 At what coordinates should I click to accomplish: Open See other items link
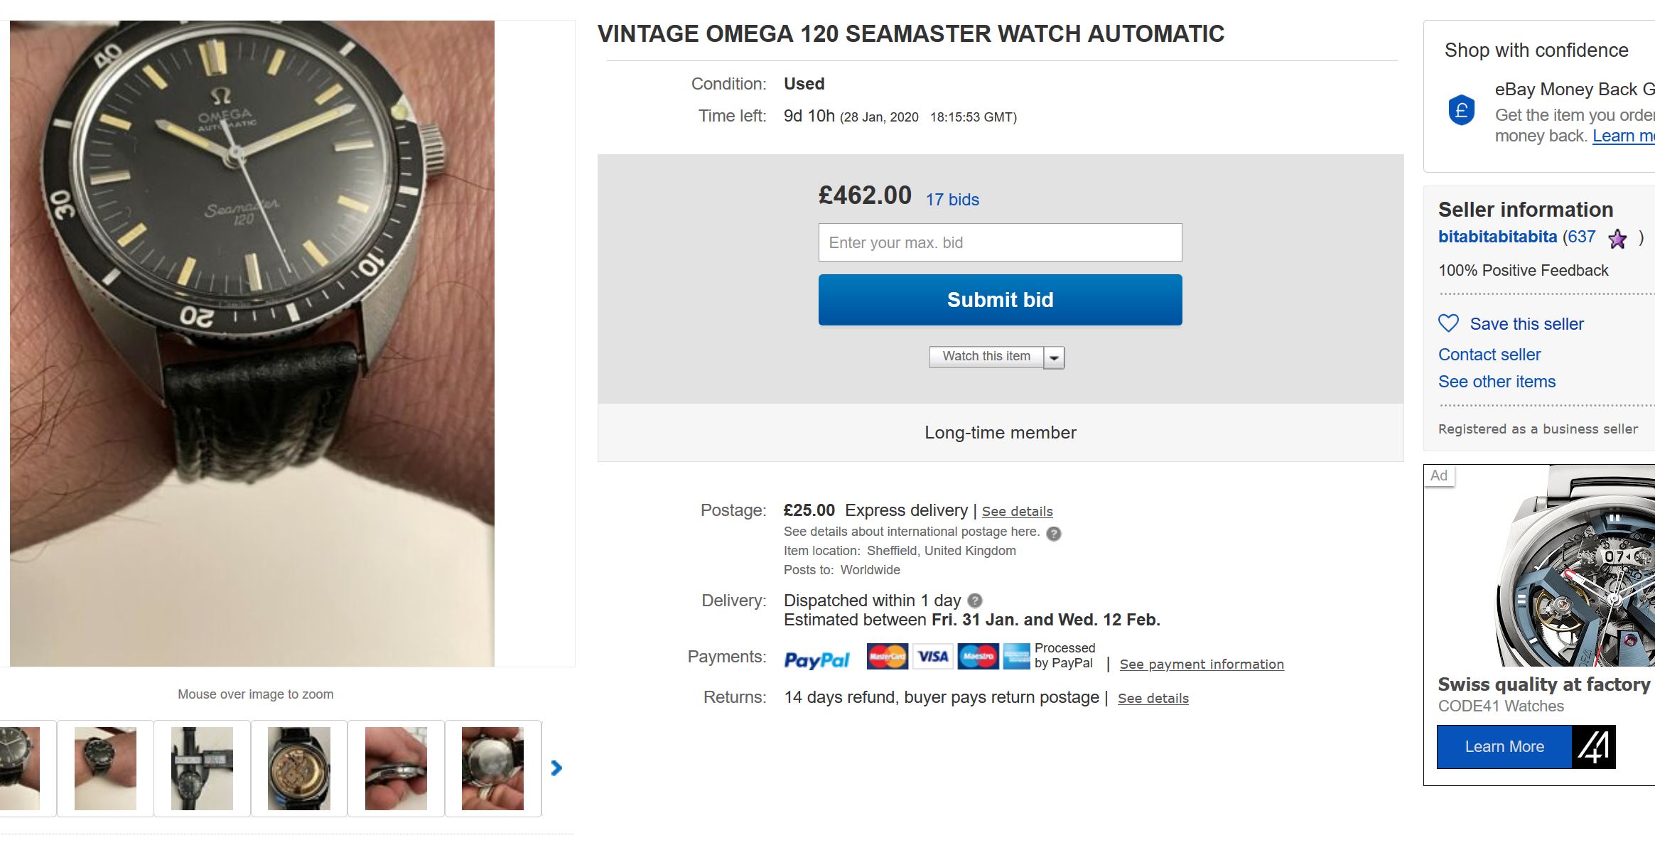click(1497, 382)
